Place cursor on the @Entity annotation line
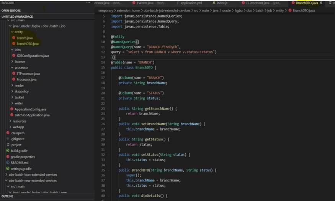The height and width of the screenshot is (201, 335). pos(118,36)
